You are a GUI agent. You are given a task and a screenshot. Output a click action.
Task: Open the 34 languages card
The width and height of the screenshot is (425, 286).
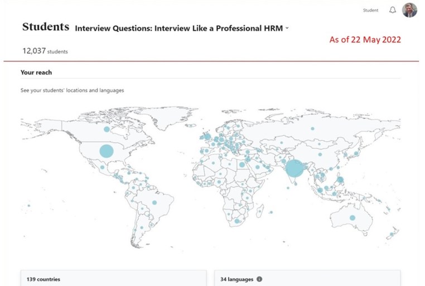point(307,279)
